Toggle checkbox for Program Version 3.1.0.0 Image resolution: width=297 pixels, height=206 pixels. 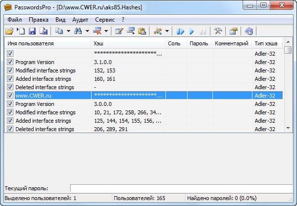point(10,63)
